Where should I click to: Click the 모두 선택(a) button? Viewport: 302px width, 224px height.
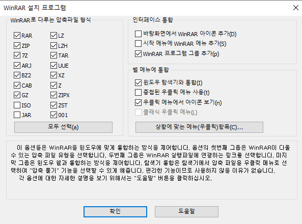(x=63, y=127)
